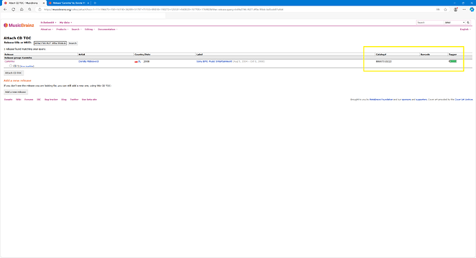The image size is (476, 258).
Task: Click the Poland flag icon
Action: (136, 61)
